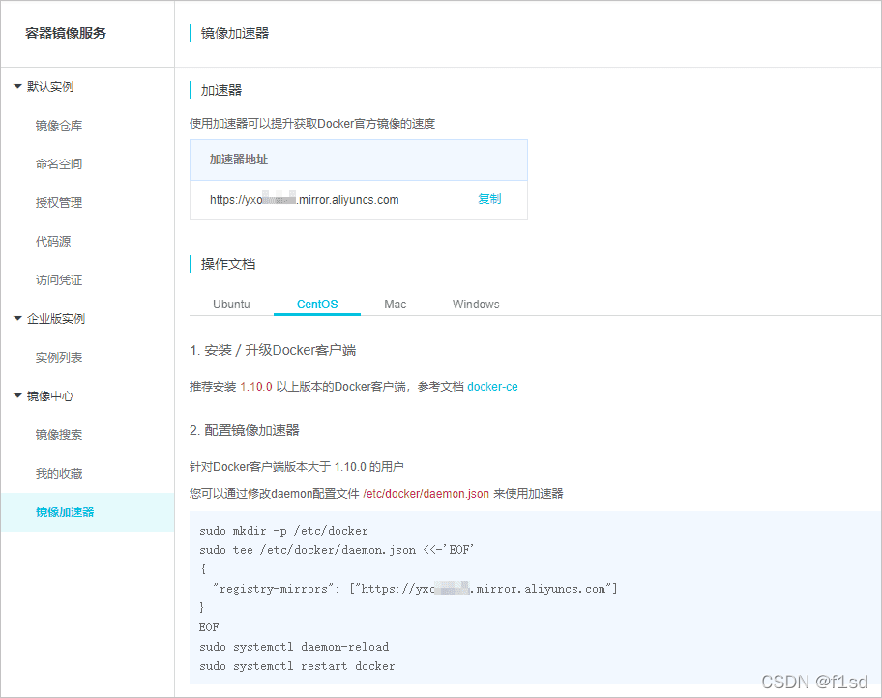Open 镜像仓库 in sidebar
The image size is (882, 698).
[59, 126]
